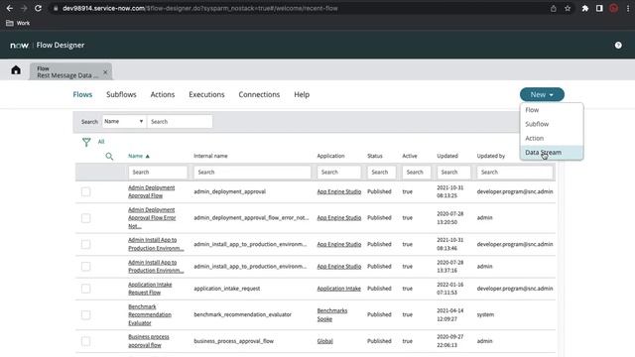
Task: Open the browser side panel icon
Action: (599, 8)
